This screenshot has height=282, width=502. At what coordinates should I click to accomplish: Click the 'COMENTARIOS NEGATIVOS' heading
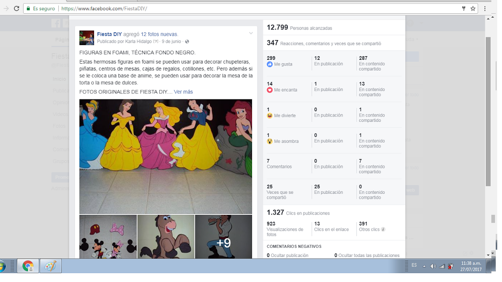click(x=294, y=247)
